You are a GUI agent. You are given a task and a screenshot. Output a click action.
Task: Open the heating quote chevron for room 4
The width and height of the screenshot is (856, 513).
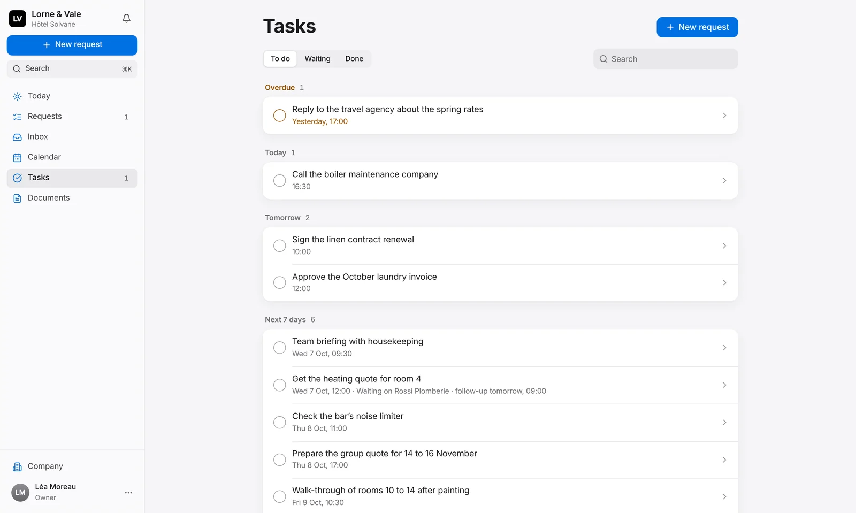point(724,385)
